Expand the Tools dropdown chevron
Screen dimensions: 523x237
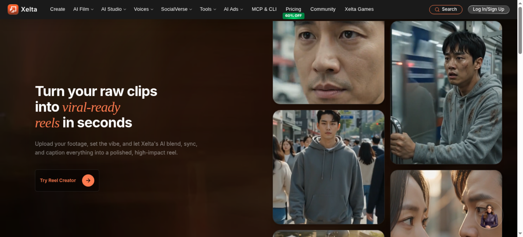pos(215,9)
